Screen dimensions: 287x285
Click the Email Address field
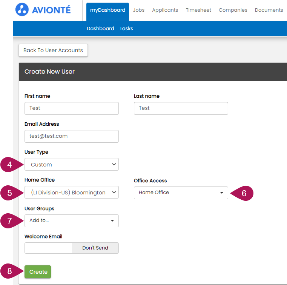click(x=72, y=136)
